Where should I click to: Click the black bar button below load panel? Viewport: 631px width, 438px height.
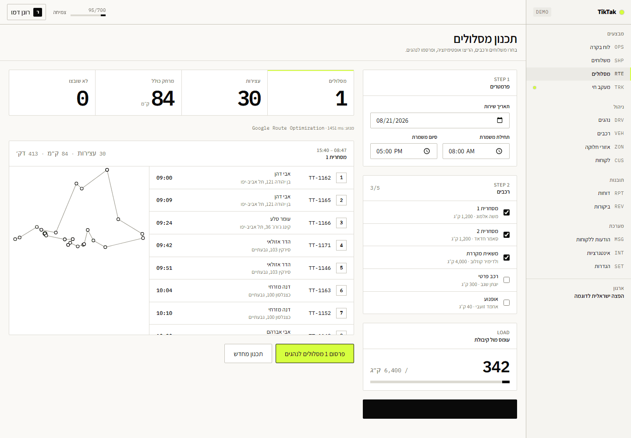pyautogui.click(x=440, y=409)
